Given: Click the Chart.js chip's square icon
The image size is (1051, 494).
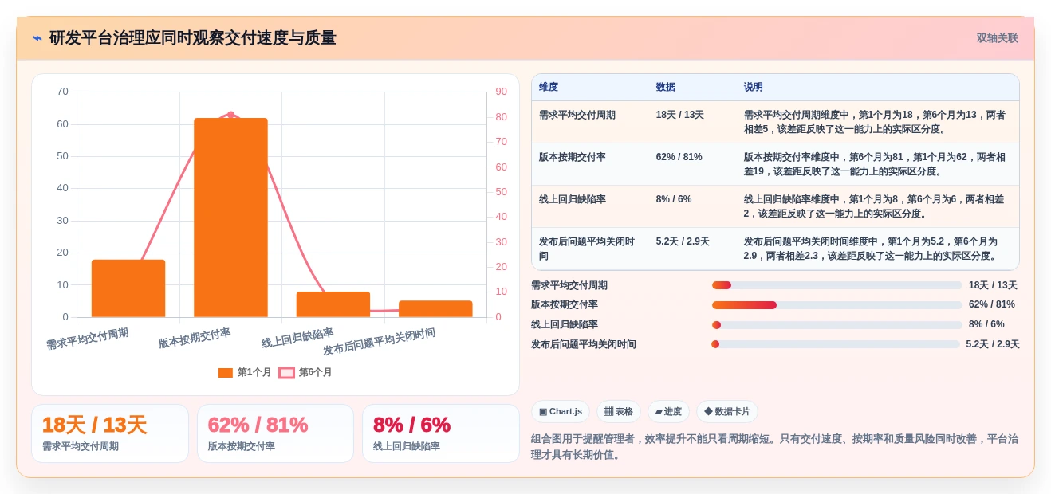Looking at the screenshot, I should click(543, 412).
